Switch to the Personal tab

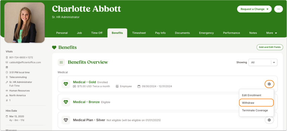[62, 33]
